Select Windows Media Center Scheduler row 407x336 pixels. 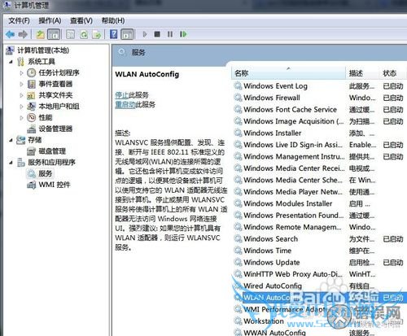tap(319, 180)
